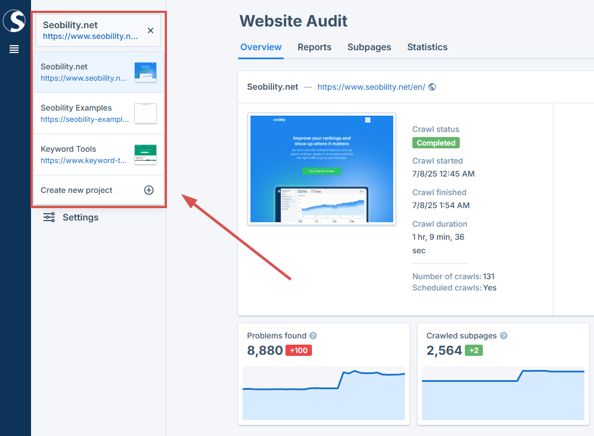Click the Settings sliders icon
Image resolution: width=594 pixels, height=436 pixels.
coord(49,217)
